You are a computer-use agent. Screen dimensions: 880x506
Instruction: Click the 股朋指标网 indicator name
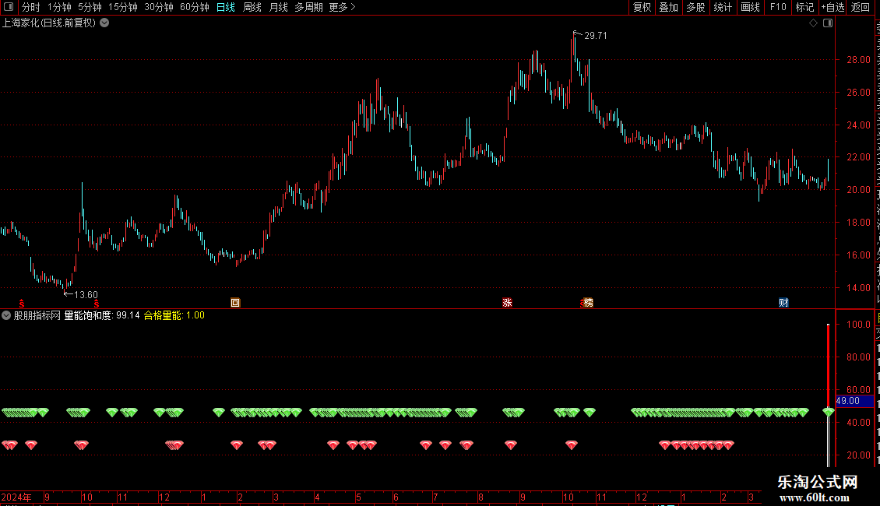click(x=37, y=315)
